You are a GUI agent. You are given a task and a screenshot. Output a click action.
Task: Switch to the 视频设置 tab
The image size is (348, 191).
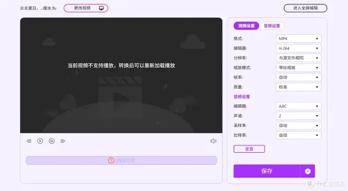247,26
